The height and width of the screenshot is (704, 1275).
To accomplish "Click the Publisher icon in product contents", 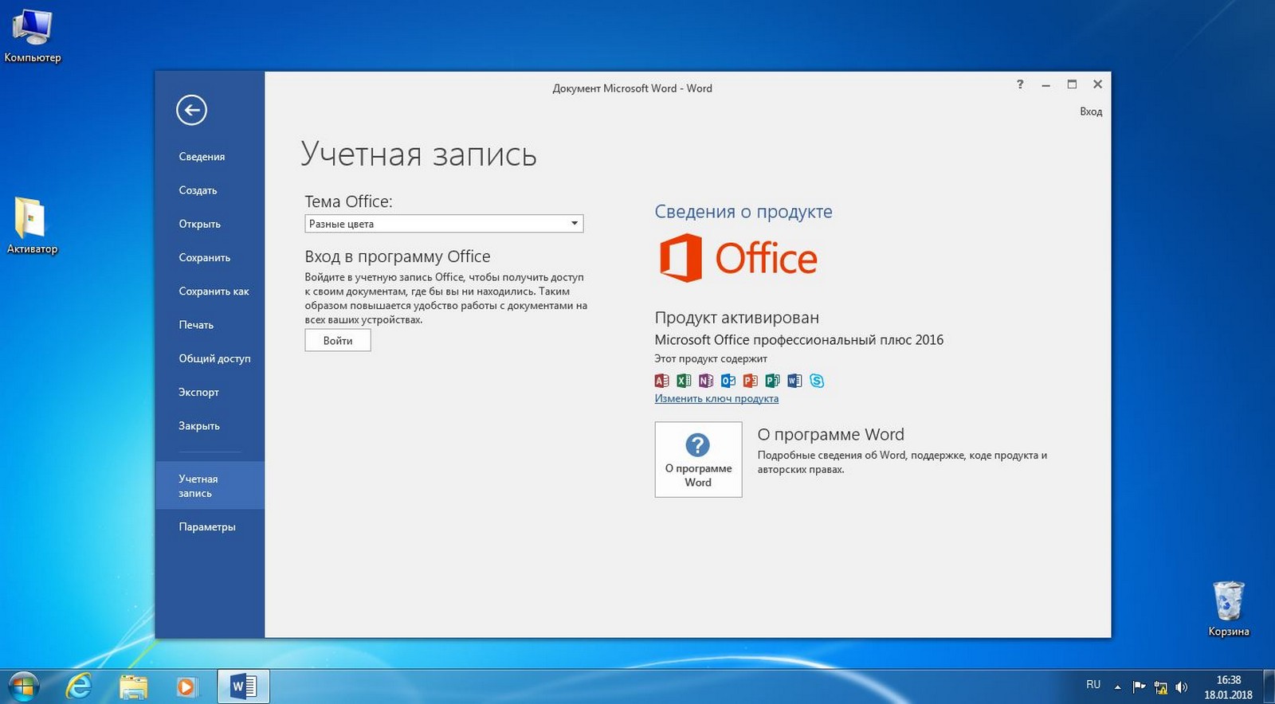I will (x=772, y=381).
